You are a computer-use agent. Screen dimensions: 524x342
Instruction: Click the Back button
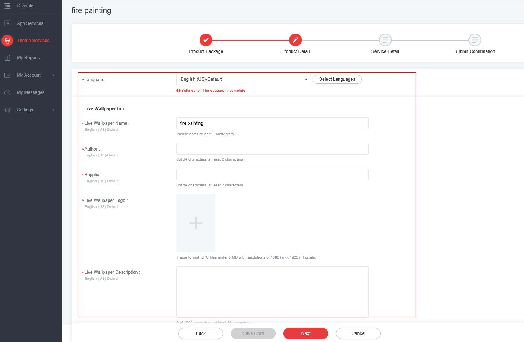[201, 333]
